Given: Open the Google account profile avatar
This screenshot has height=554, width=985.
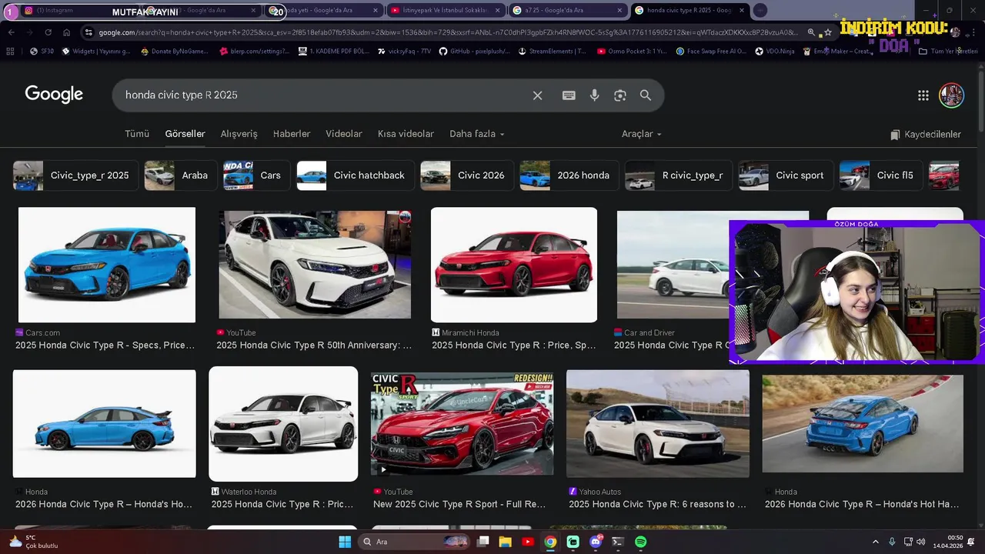Looking at the screenshot, I should pyautogui.click(x=951, y=95).
